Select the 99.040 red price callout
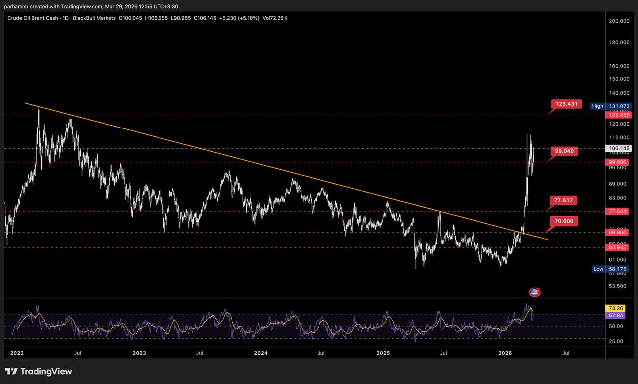 pyautogui.click(x=564, y=151)
